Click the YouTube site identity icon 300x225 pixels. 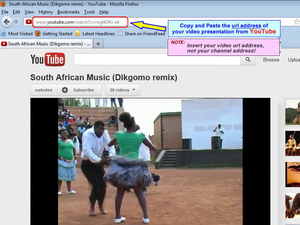pyautogui.click(x=28, y=22)
